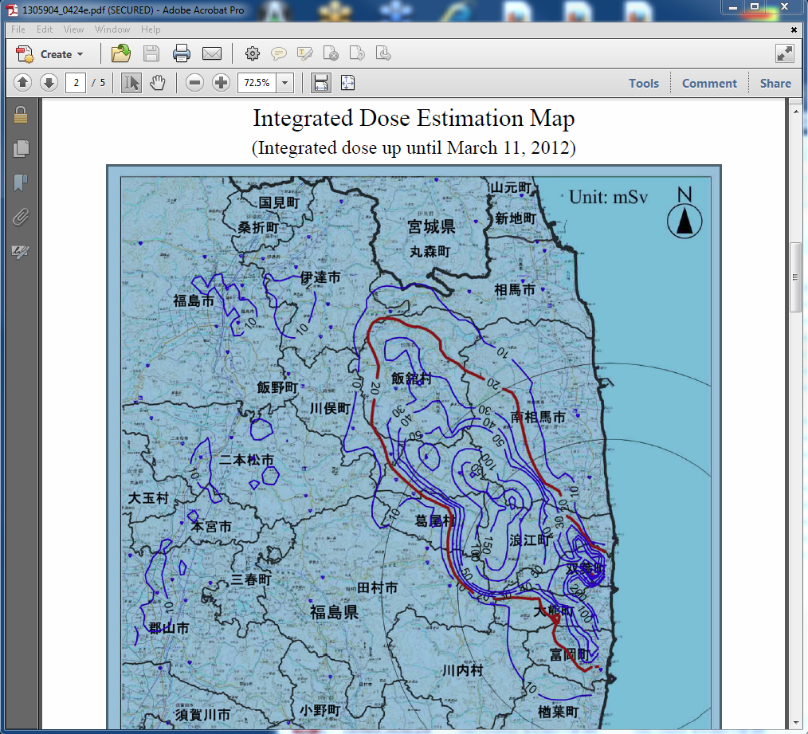Switch to Read Mode expand icon
808x734 pixels.
[784, 53]
